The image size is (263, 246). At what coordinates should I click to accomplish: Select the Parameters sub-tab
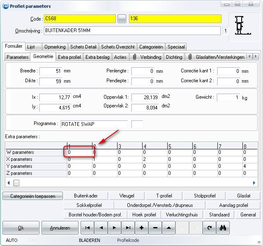[17, 57]
